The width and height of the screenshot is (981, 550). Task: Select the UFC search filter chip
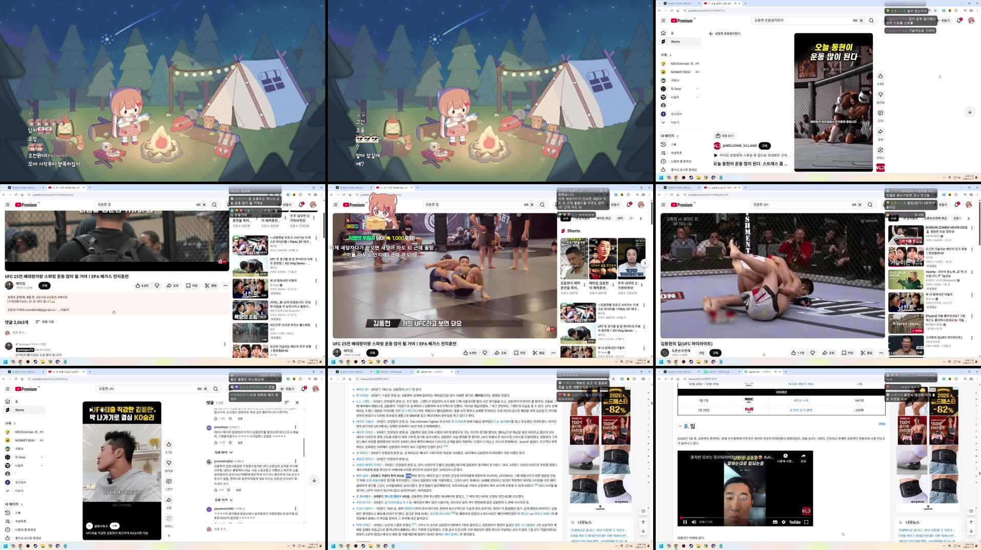click(620, 218)
